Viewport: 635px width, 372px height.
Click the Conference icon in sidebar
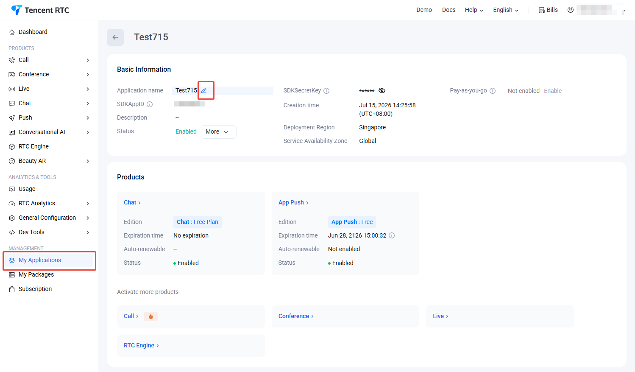tap(12, 75)
